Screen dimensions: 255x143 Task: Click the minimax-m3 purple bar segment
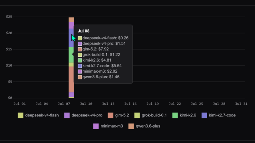[x=71, y=25]
